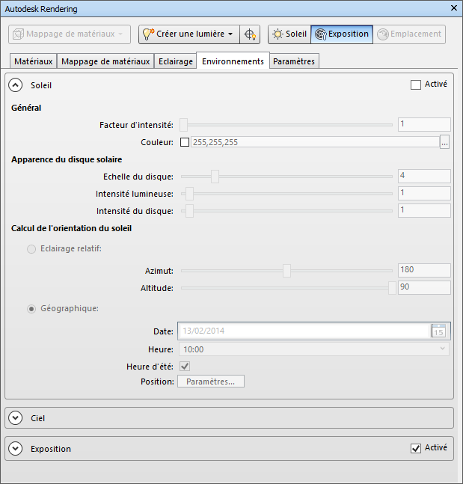This screenshot has height=484, width=463.
Task: Click the light target placement icon
Action: point(250,34)
